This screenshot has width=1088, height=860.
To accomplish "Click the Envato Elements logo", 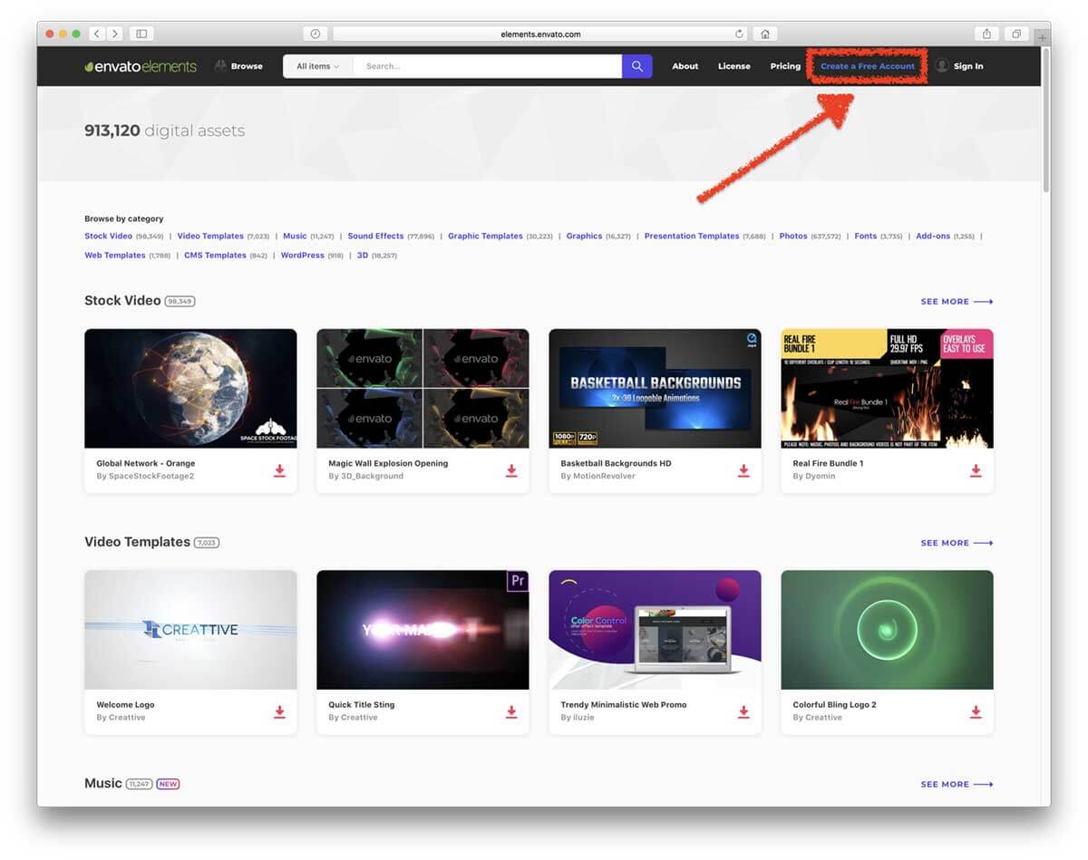I will point(141,66).
